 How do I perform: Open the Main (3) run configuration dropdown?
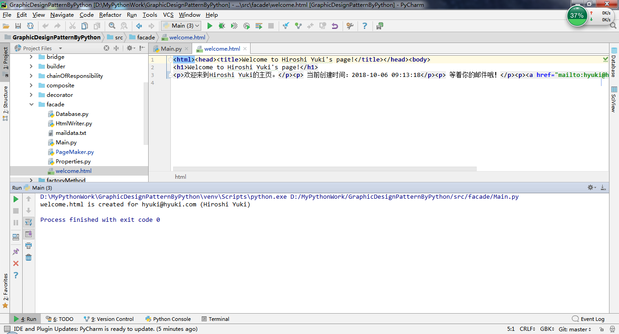181,26
